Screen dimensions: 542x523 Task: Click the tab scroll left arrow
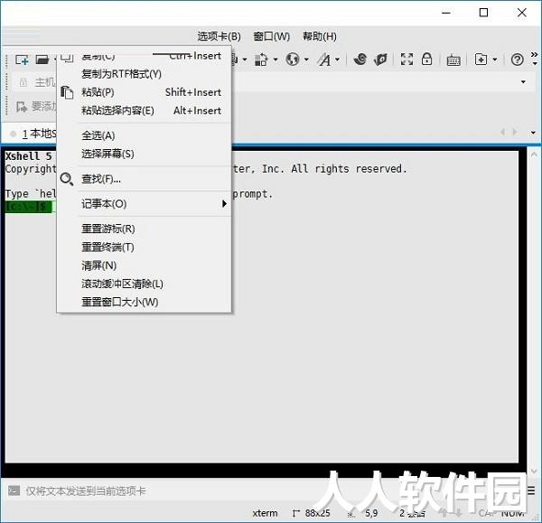click(x=502, y=132)
